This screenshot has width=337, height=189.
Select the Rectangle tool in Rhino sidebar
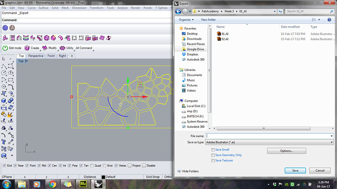(x=10, y=80)
